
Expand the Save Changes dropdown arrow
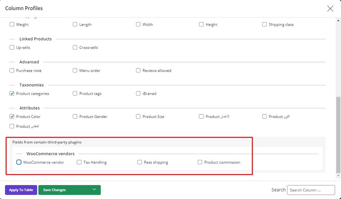point(94,190)
